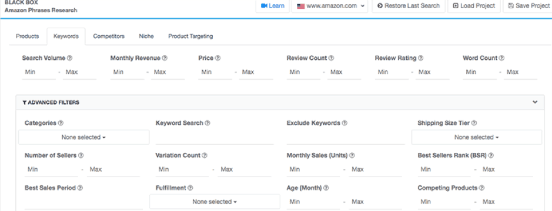Click the Learn video button
The width and height of the screenshot is (552, 211).
click(x=273, y=6)
